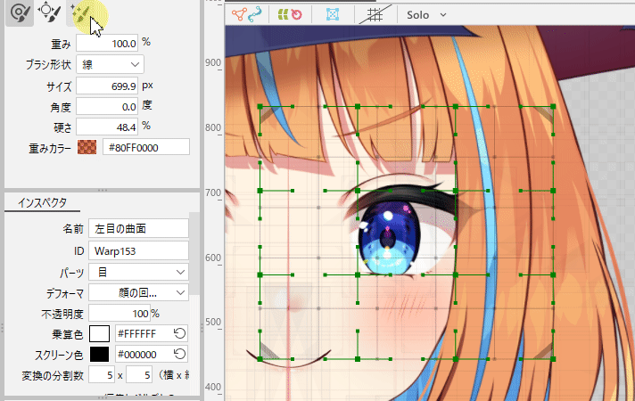Toggle the crossed-out grid display icon
Image resolution: width=635 pixels, height=401 pixels.
(x=375, y=15)
